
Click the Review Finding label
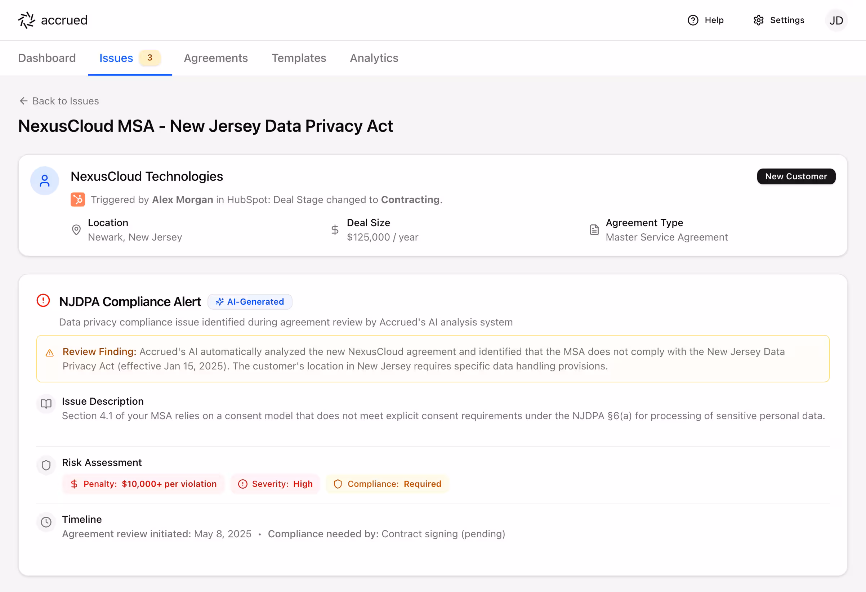(99, 352)
